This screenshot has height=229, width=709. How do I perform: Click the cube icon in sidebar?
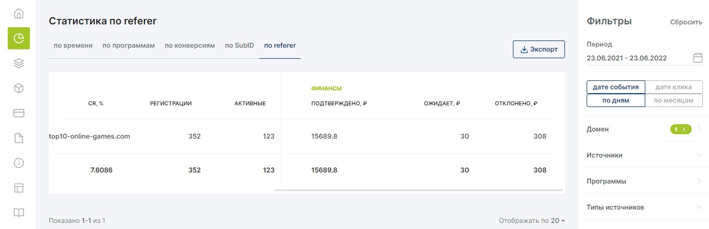point(19,88)
